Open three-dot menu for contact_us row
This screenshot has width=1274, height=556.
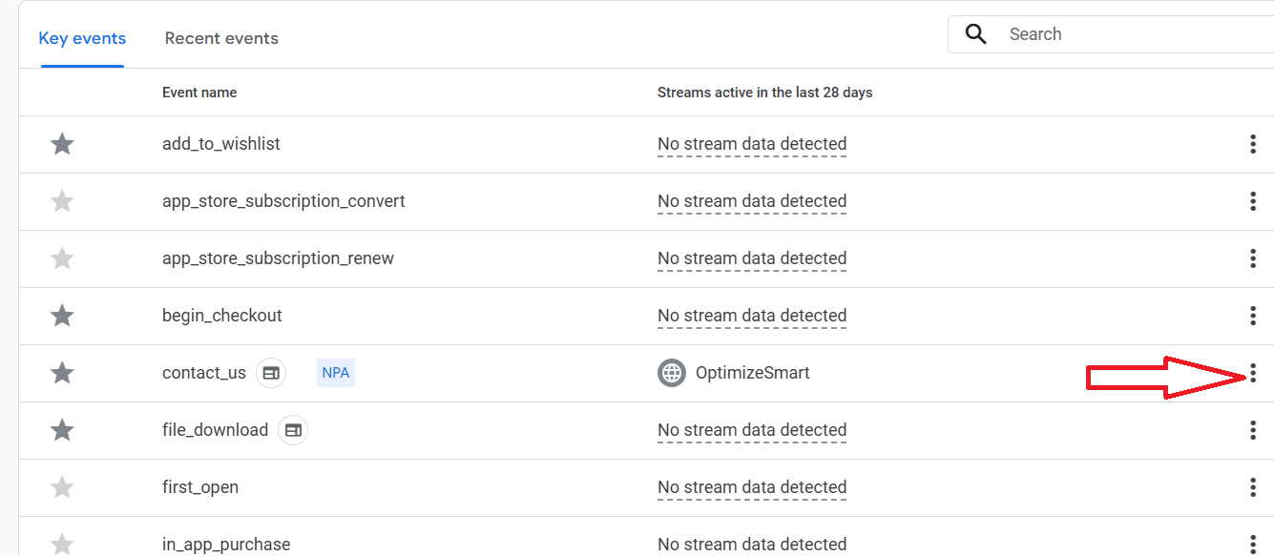point(1253,373)
